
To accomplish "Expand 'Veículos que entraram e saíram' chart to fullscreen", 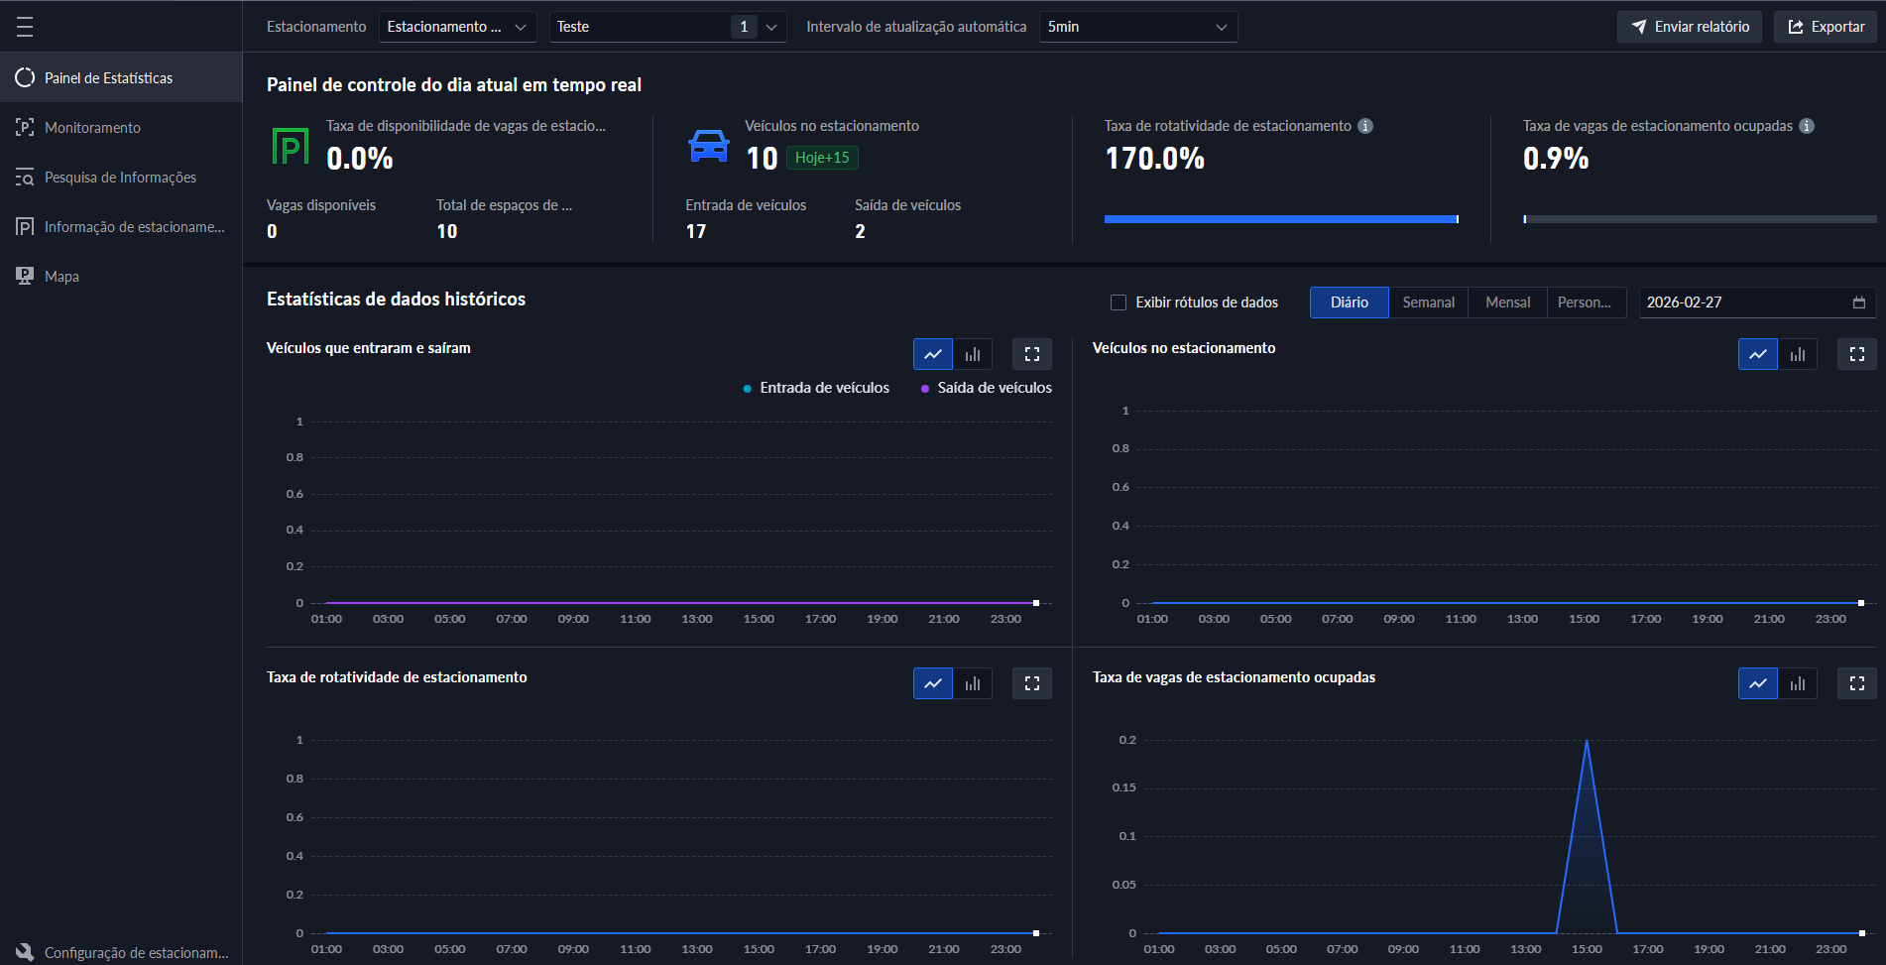I will pos(1031,354).
